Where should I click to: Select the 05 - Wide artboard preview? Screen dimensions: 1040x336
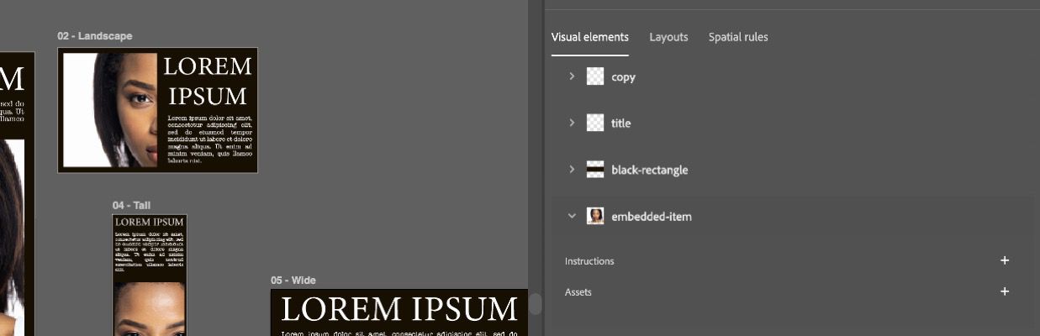click(x=399, y=312)
